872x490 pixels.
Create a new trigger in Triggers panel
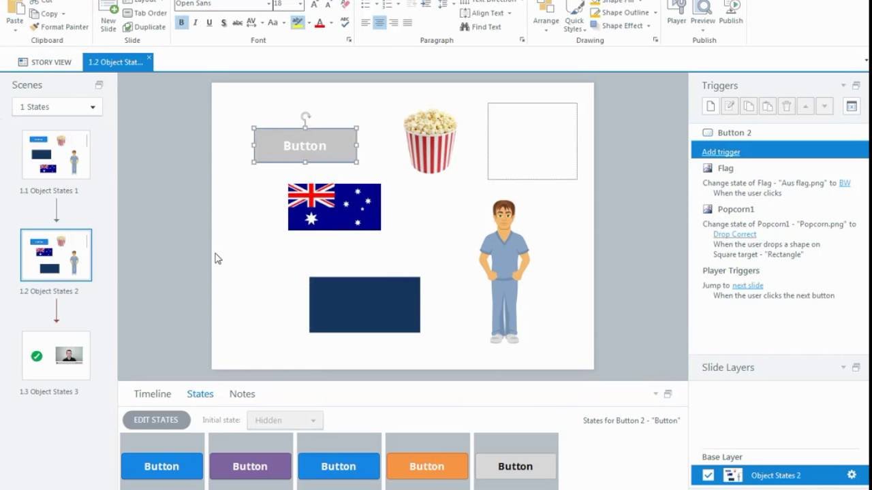711,106
